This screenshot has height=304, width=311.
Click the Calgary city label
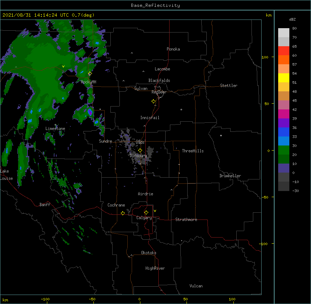144,218
